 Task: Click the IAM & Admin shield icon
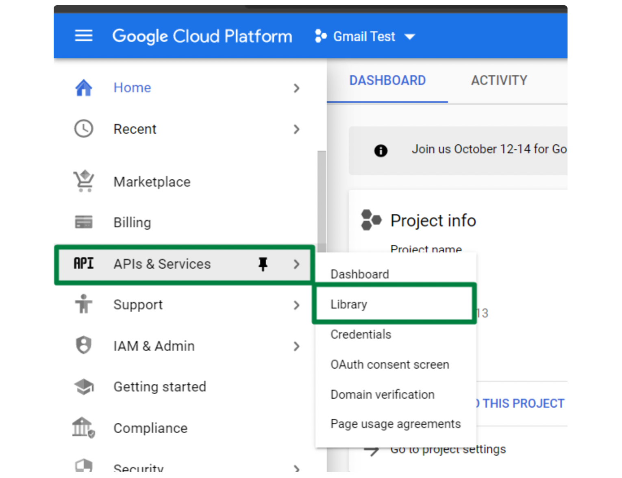click(x=84, y=345)
